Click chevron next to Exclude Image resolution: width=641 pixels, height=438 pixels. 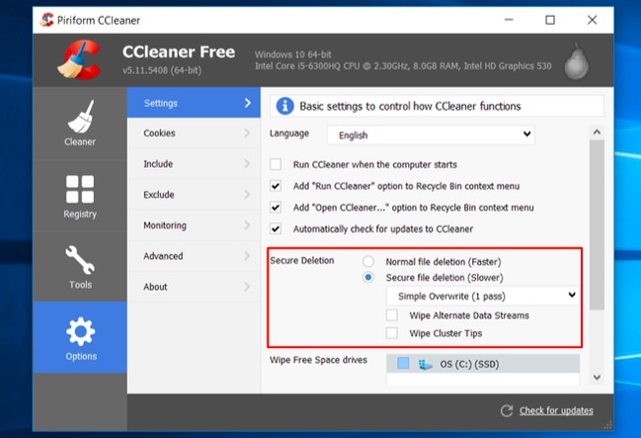[x=247, y=195]
